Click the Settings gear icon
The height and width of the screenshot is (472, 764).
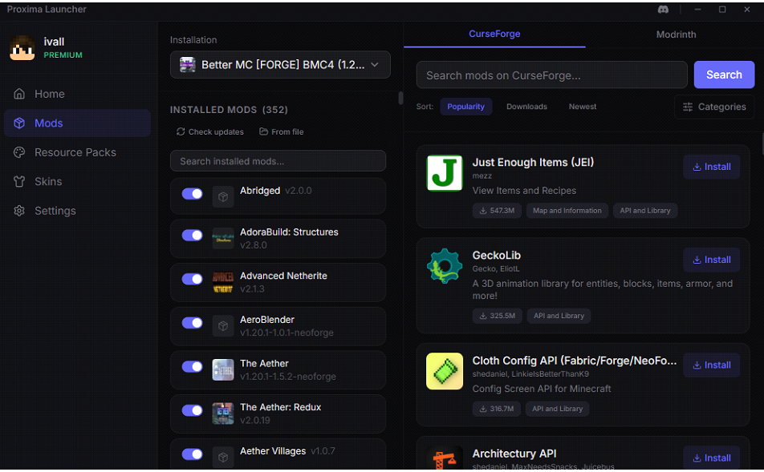(19, 211)
